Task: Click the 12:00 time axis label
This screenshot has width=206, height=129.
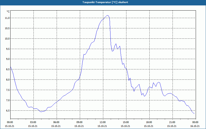Action: (103, 122)
